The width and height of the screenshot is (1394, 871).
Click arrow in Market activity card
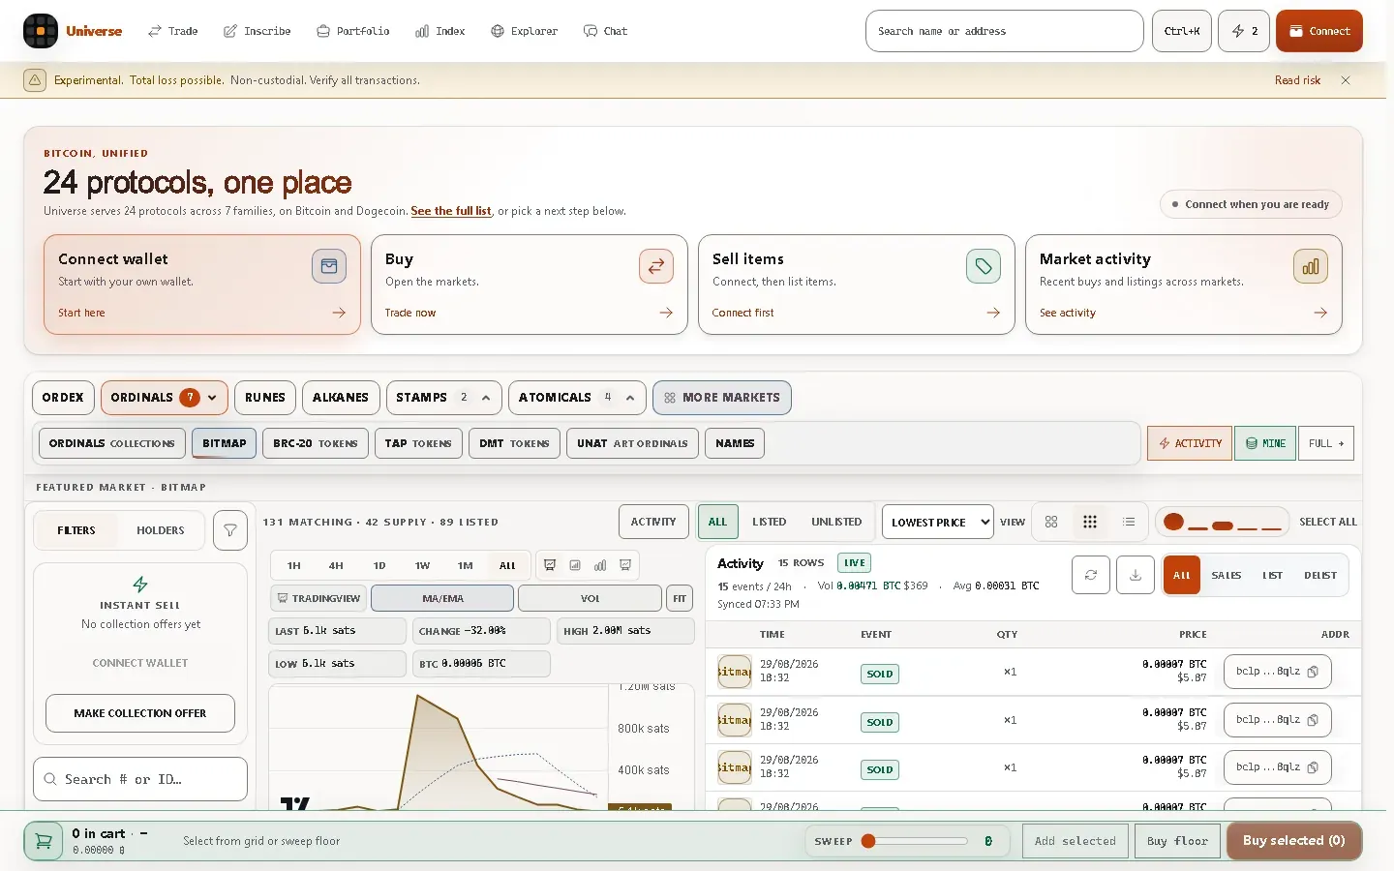(x=1320, y=313)
